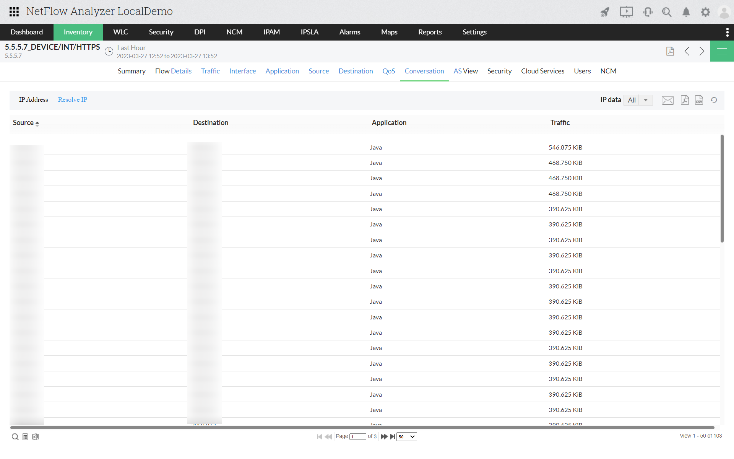The height and width of the screenshot is (459, 734).
Task: Click the vertical table scrollbar
Action: [722, 188]
